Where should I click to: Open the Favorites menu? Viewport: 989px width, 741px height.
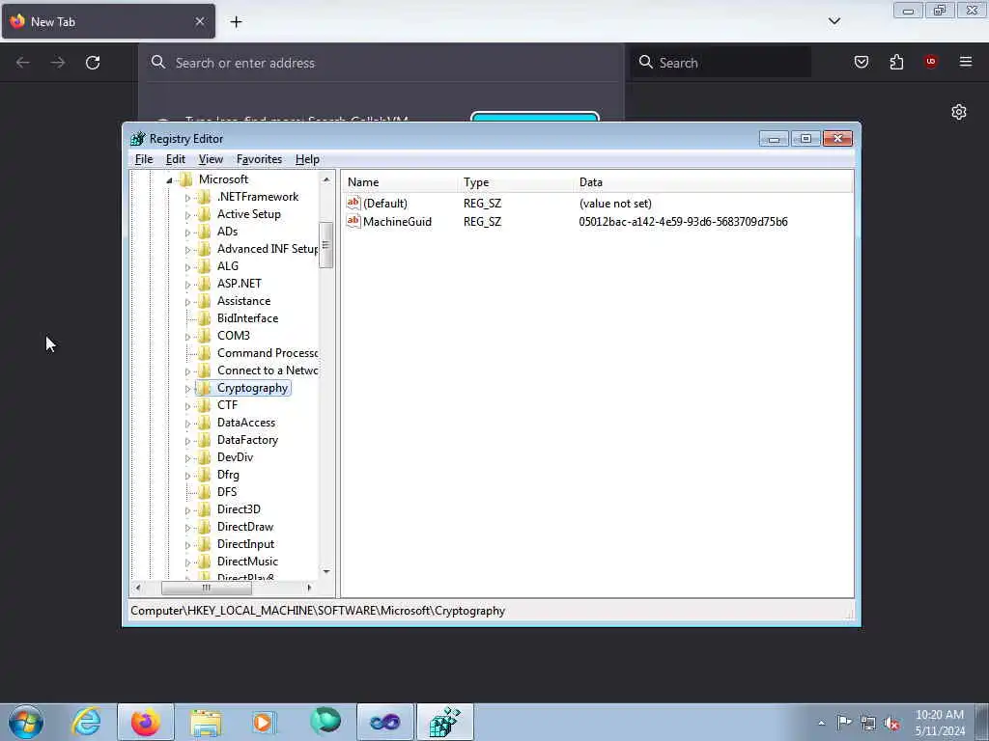tap(259, 159)
